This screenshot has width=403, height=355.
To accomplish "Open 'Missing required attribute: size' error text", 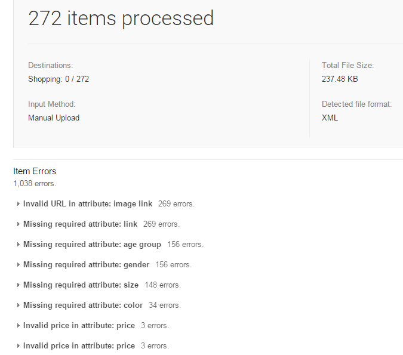I will [81, 285].
